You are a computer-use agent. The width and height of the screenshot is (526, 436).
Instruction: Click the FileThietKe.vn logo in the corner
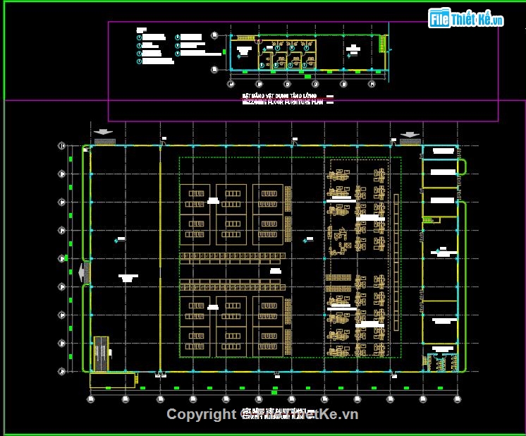click(465, 19)
